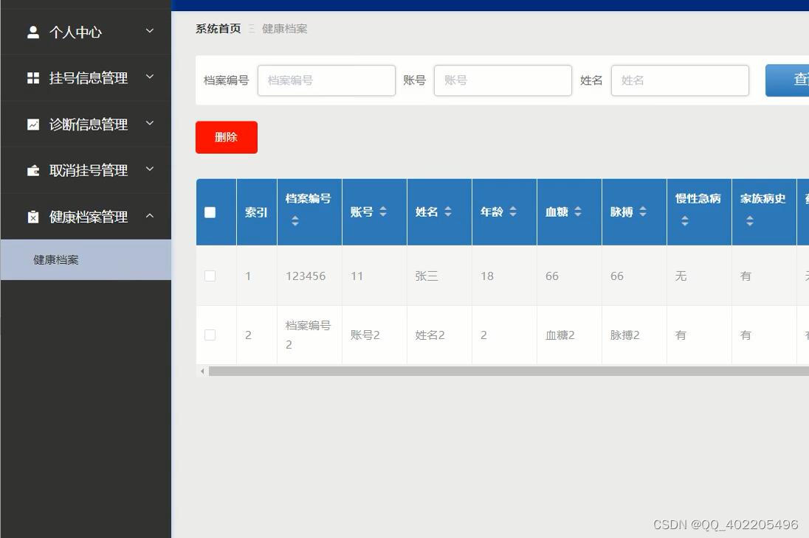Click the 健康档案管理 sidebar icon
809x538 pixels.
(x=32, y=217)
